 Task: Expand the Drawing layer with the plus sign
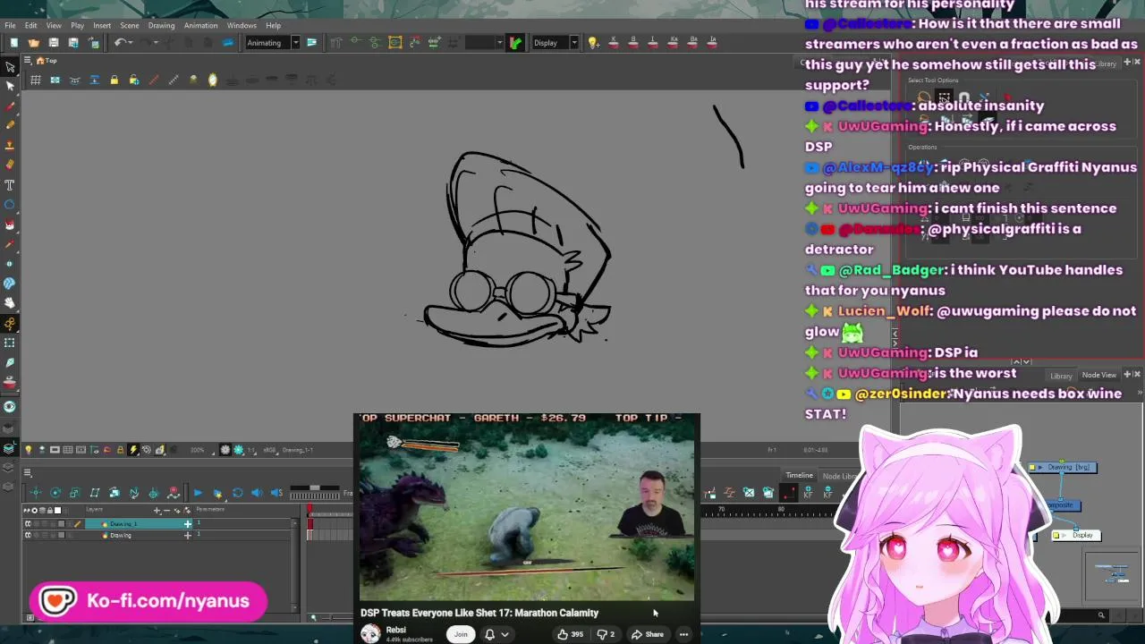188,535
